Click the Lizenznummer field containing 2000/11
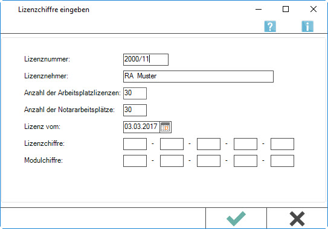 tap(146, 60)
